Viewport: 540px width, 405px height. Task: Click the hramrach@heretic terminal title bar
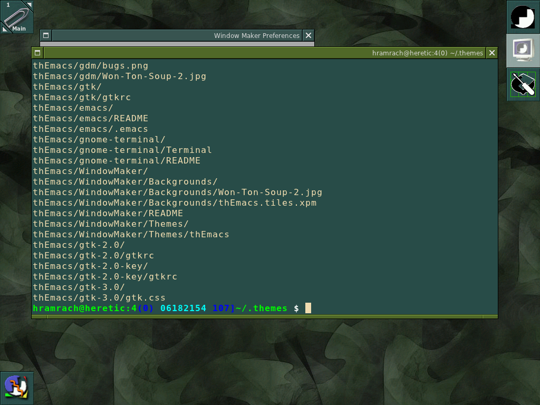pos(265,53)
